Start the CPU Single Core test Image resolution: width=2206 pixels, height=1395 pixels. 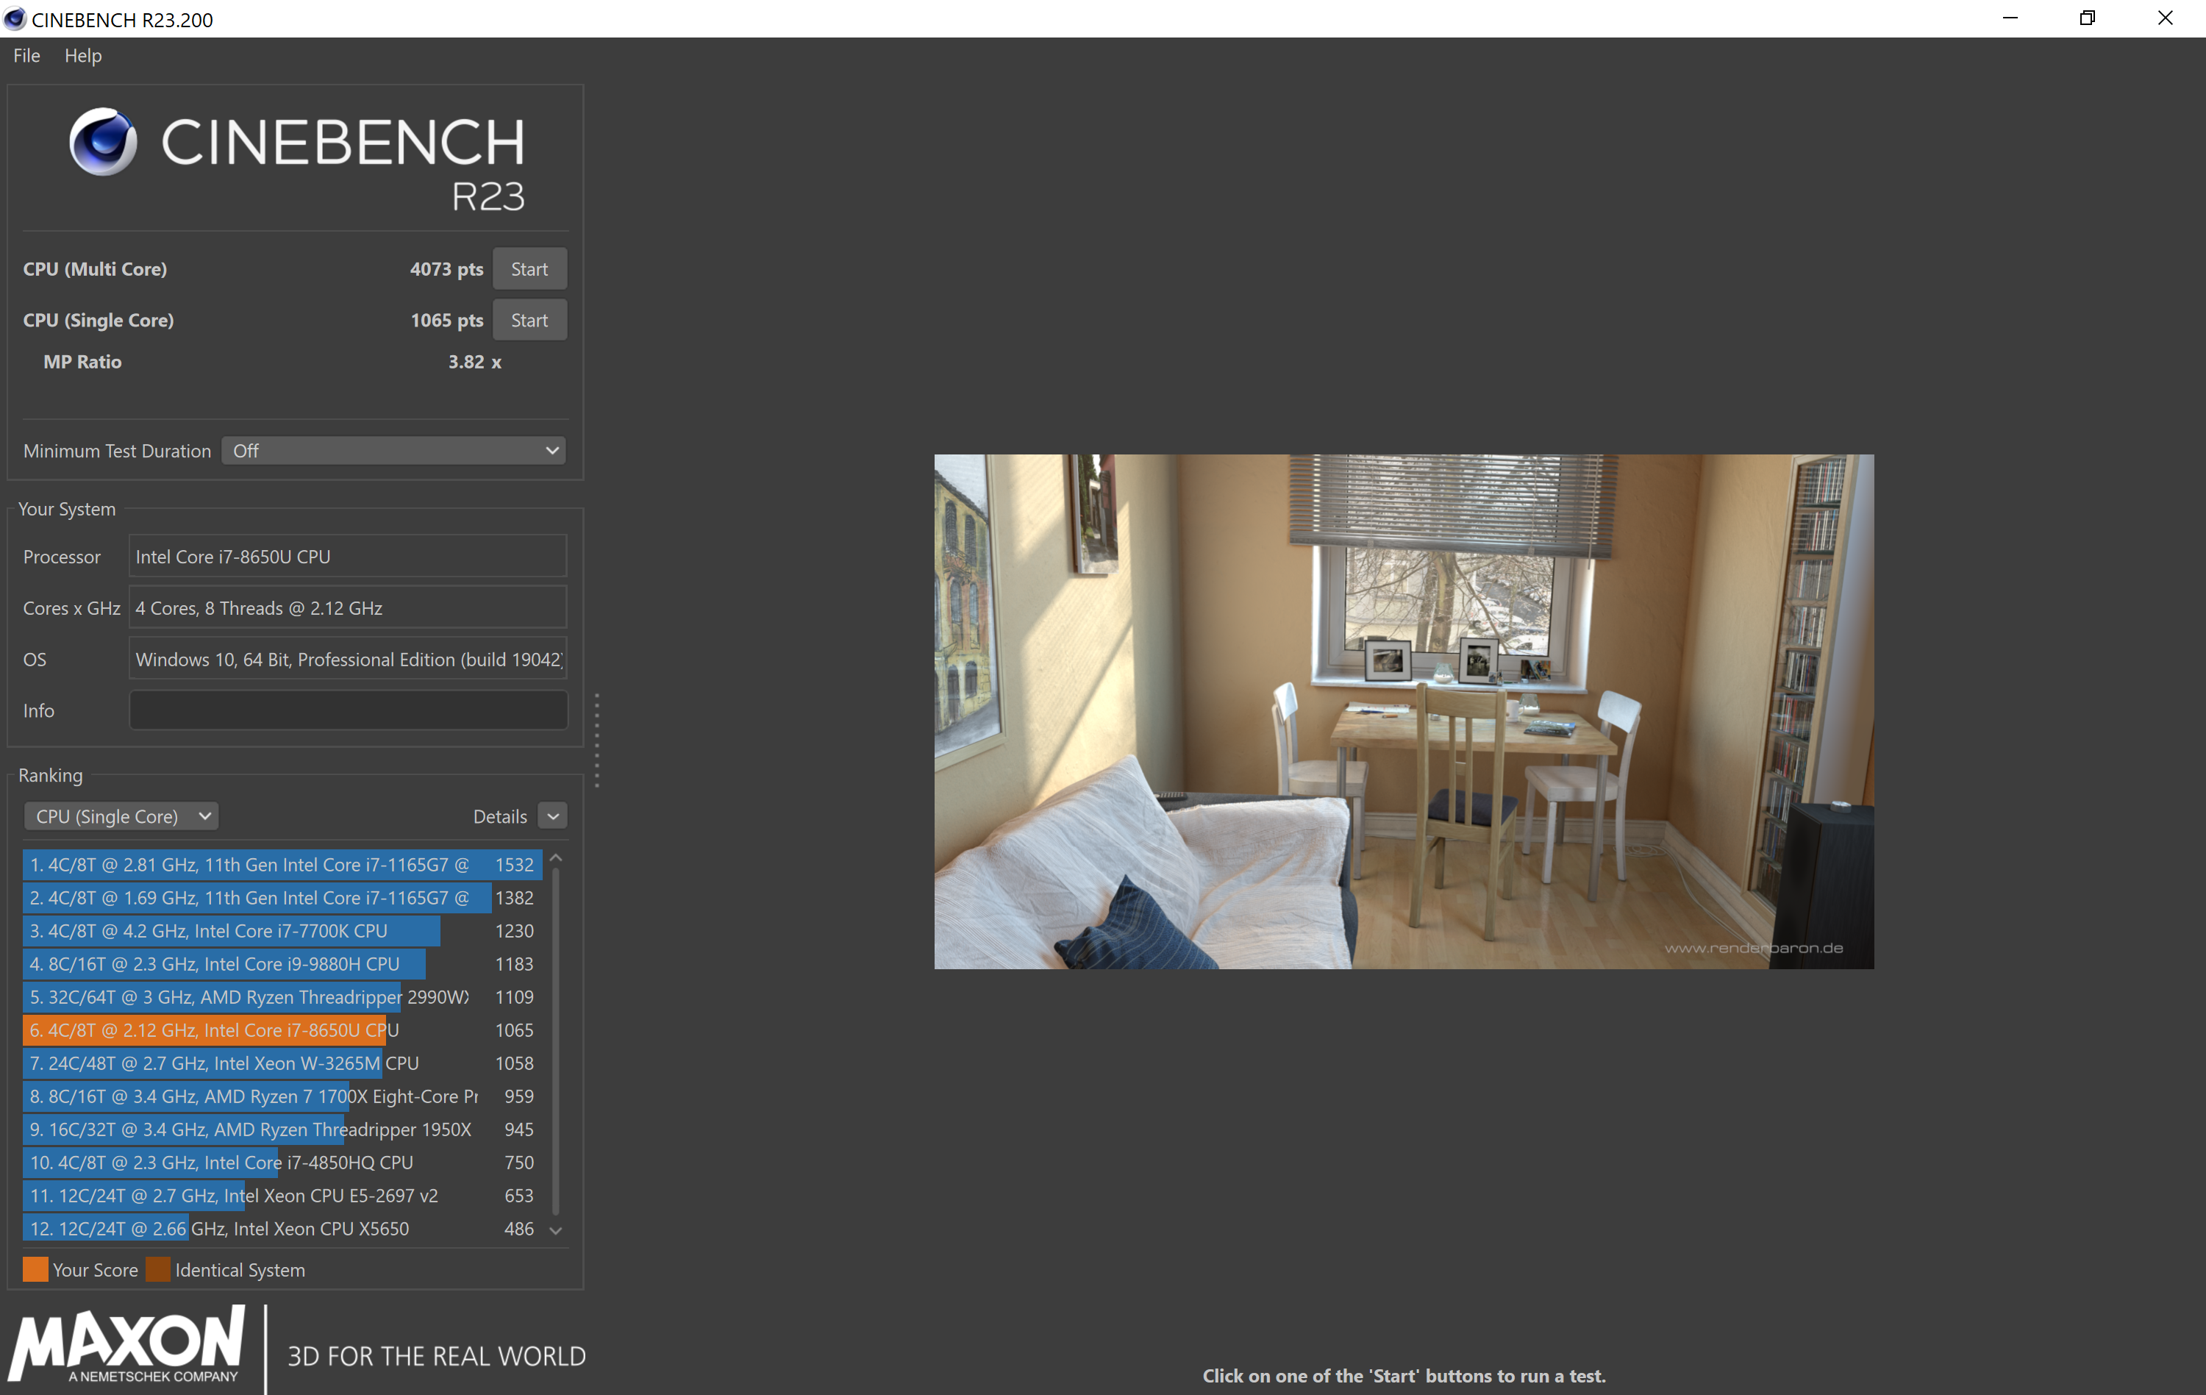[529, 321]
